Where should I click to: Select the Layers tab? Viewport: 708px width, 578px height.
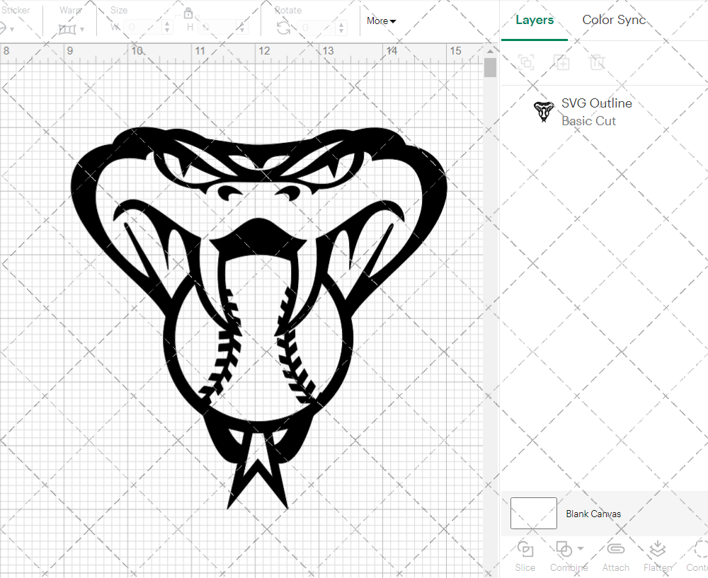[x=535, y=19]
